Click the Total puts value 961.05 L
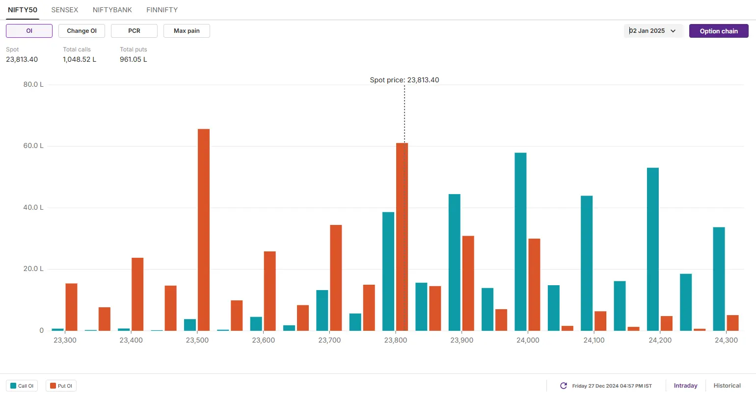The image size is (756, 394). coord(134,59)
